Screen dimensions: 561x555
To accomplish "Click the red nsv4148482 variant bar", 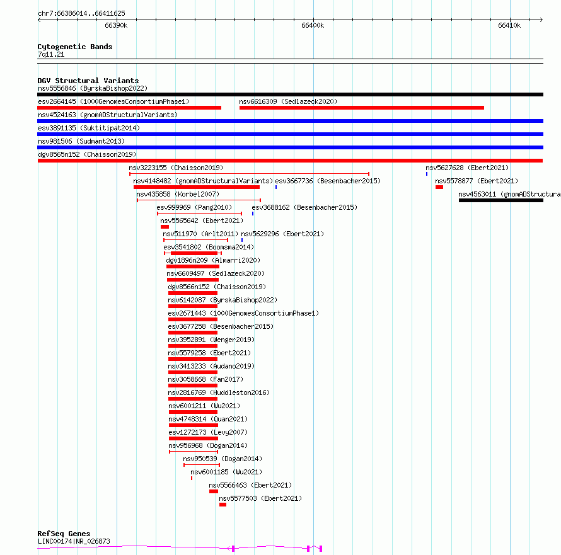I will point(197,187).
